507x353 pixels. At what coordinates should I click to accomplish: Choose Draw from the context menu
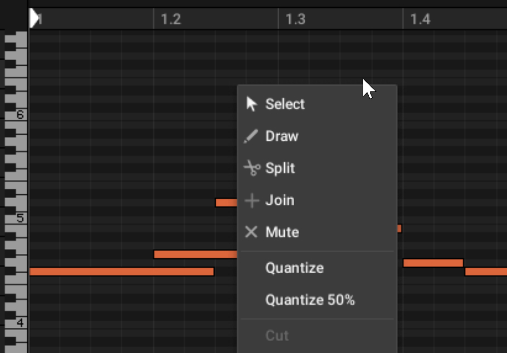[x=281, y=136]
